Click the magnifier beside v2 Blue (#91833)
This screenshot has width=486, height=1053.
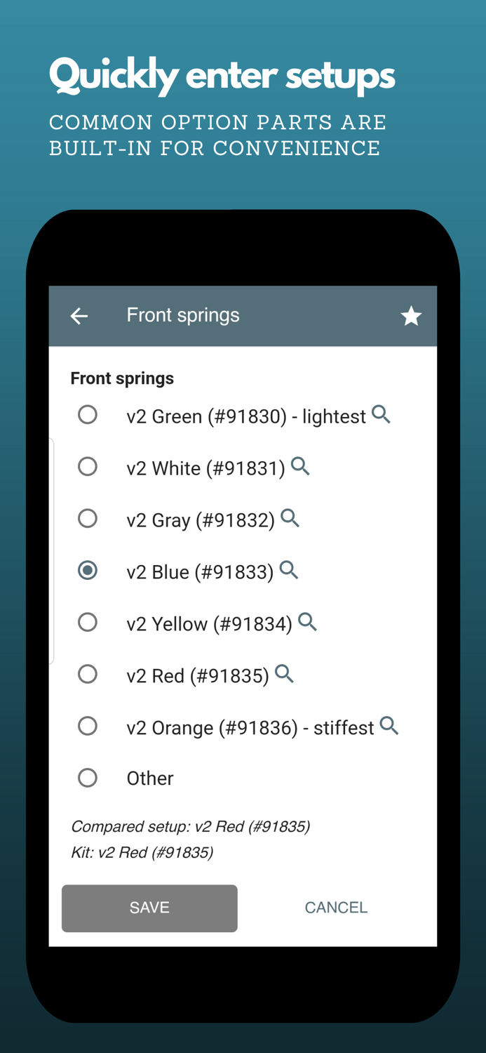tap(288, 570)
